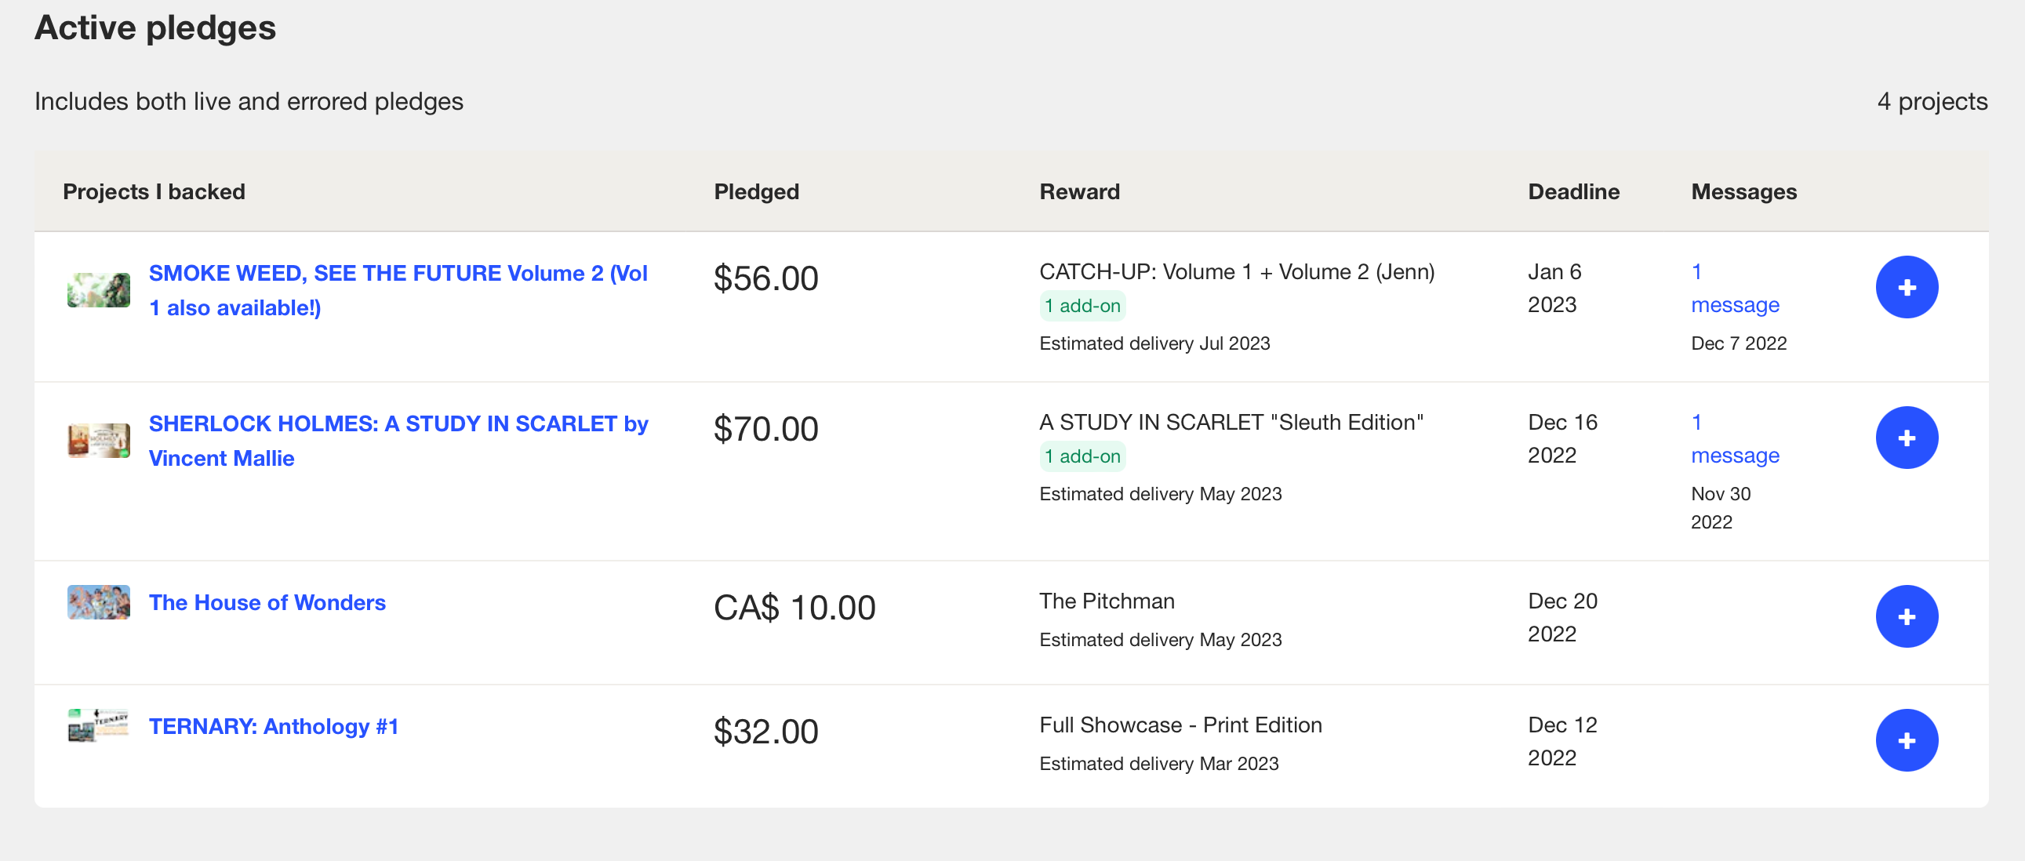Click the Dec 12 2022 deadline
The height and width of the screenshot is (861, 2025).
[x=1562, y=741]
